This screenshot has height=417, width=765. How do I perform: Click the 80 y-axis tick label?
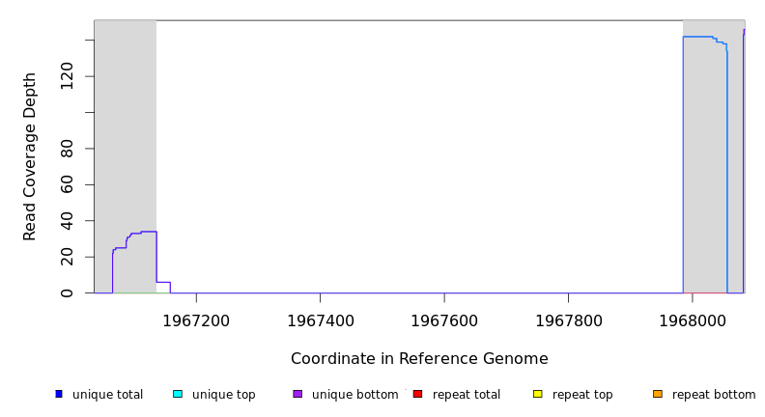point(67,149)
